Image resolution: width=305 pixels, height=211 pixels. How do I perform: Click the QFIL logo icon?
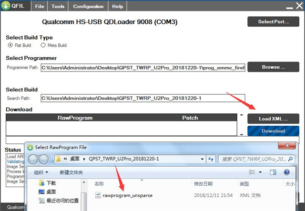tap(7, 7)
